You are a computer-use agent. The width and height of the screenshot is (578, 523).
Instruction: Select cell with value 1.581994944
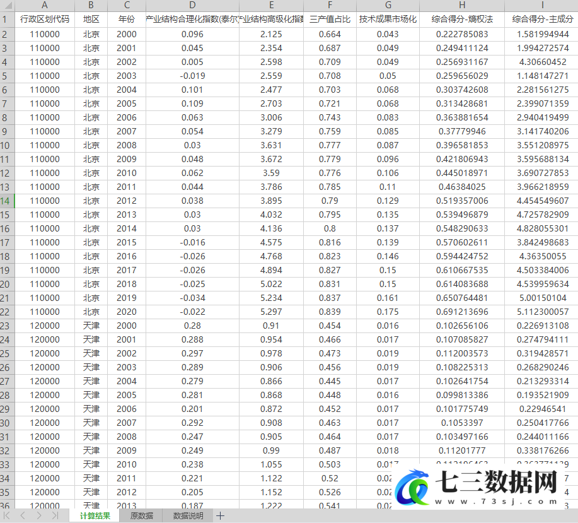click(542, 34)
